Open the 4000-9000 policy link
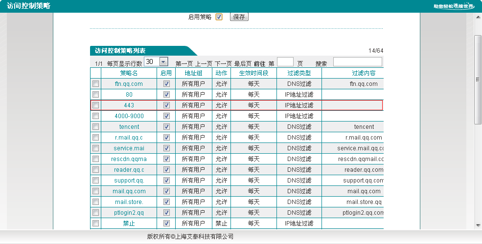Viewport: 482px width, 244px height. pyautogui.click(x=129, y=116)
